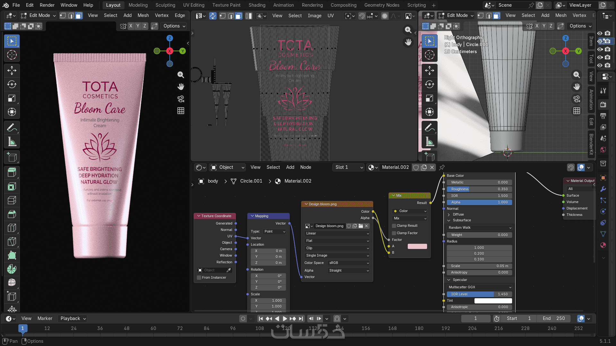Toggle Z mirror in left viewport header
Viewport: 616px width, 346px height.
pyautogui.click(x=145, y=26)
